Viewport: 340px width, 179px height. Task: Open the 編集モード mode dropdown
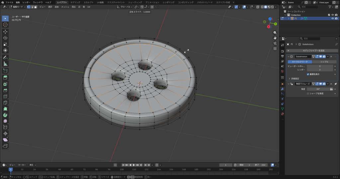point(18,7)
